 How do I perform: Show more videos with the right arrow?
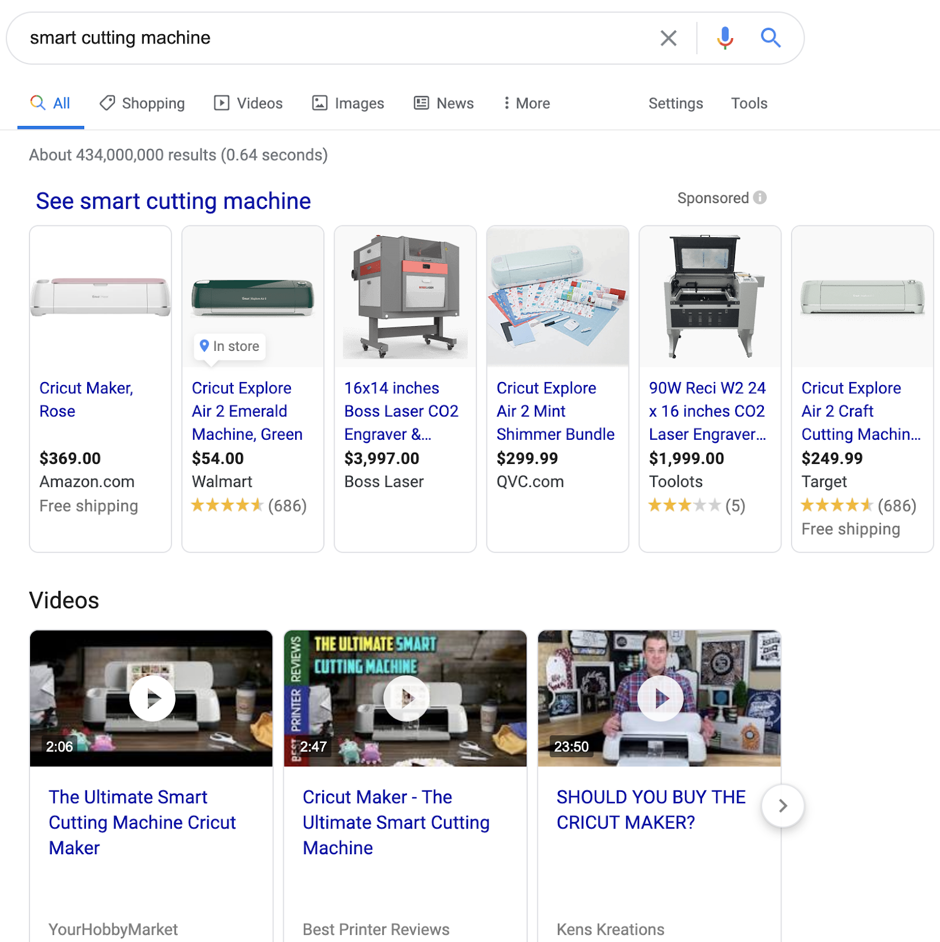(x=783, y=806)
